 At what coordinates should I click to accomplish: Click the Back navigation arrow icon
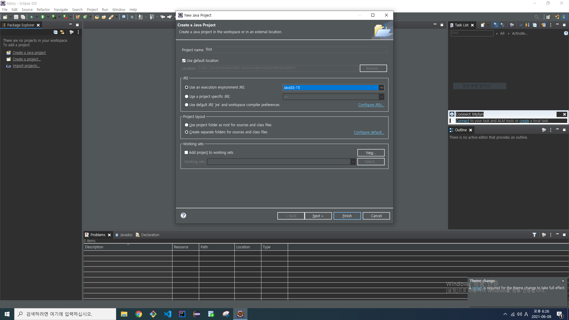[162, 17]
